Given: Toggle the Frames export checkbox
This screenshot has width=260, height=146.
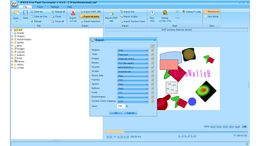Looking at the screenshot, I should pos(152,80).
